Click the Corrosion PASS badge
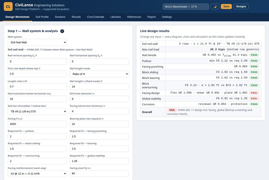The image size is (269, 180). (254, 104)
